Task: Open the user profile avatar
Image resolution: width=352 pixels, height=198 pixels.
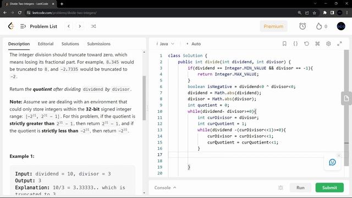Action: (x=341, y=26)
